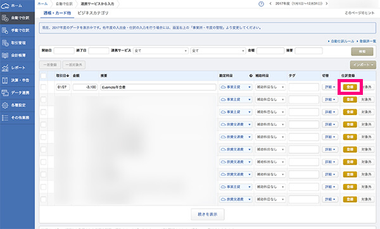This screenshot has height=229, width=380.
Task: Click the 摘要 column header
Action: 104,76
